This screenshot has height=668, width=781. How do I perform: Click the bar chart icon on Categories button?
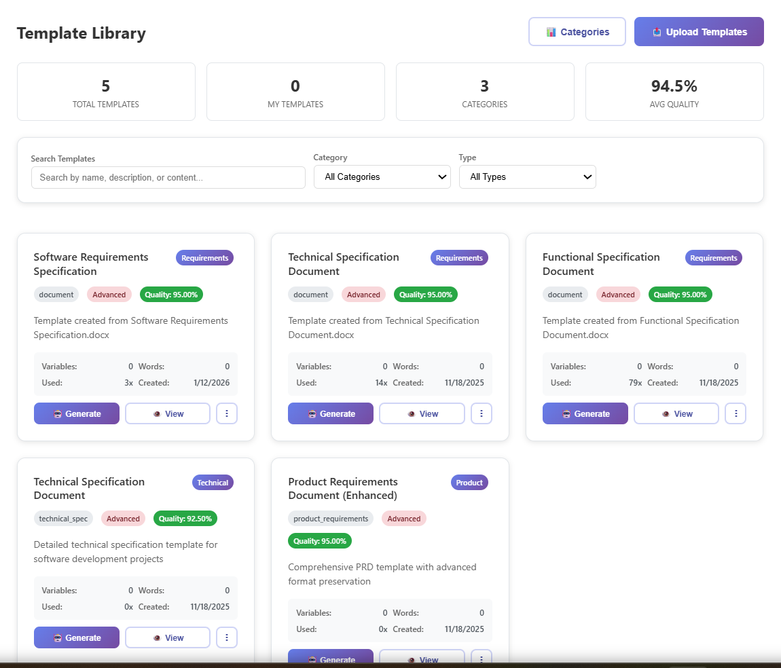coord(551,31)
